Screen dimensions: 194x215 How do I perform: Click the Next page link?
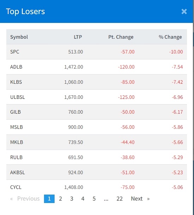click(x=140, y=199)
